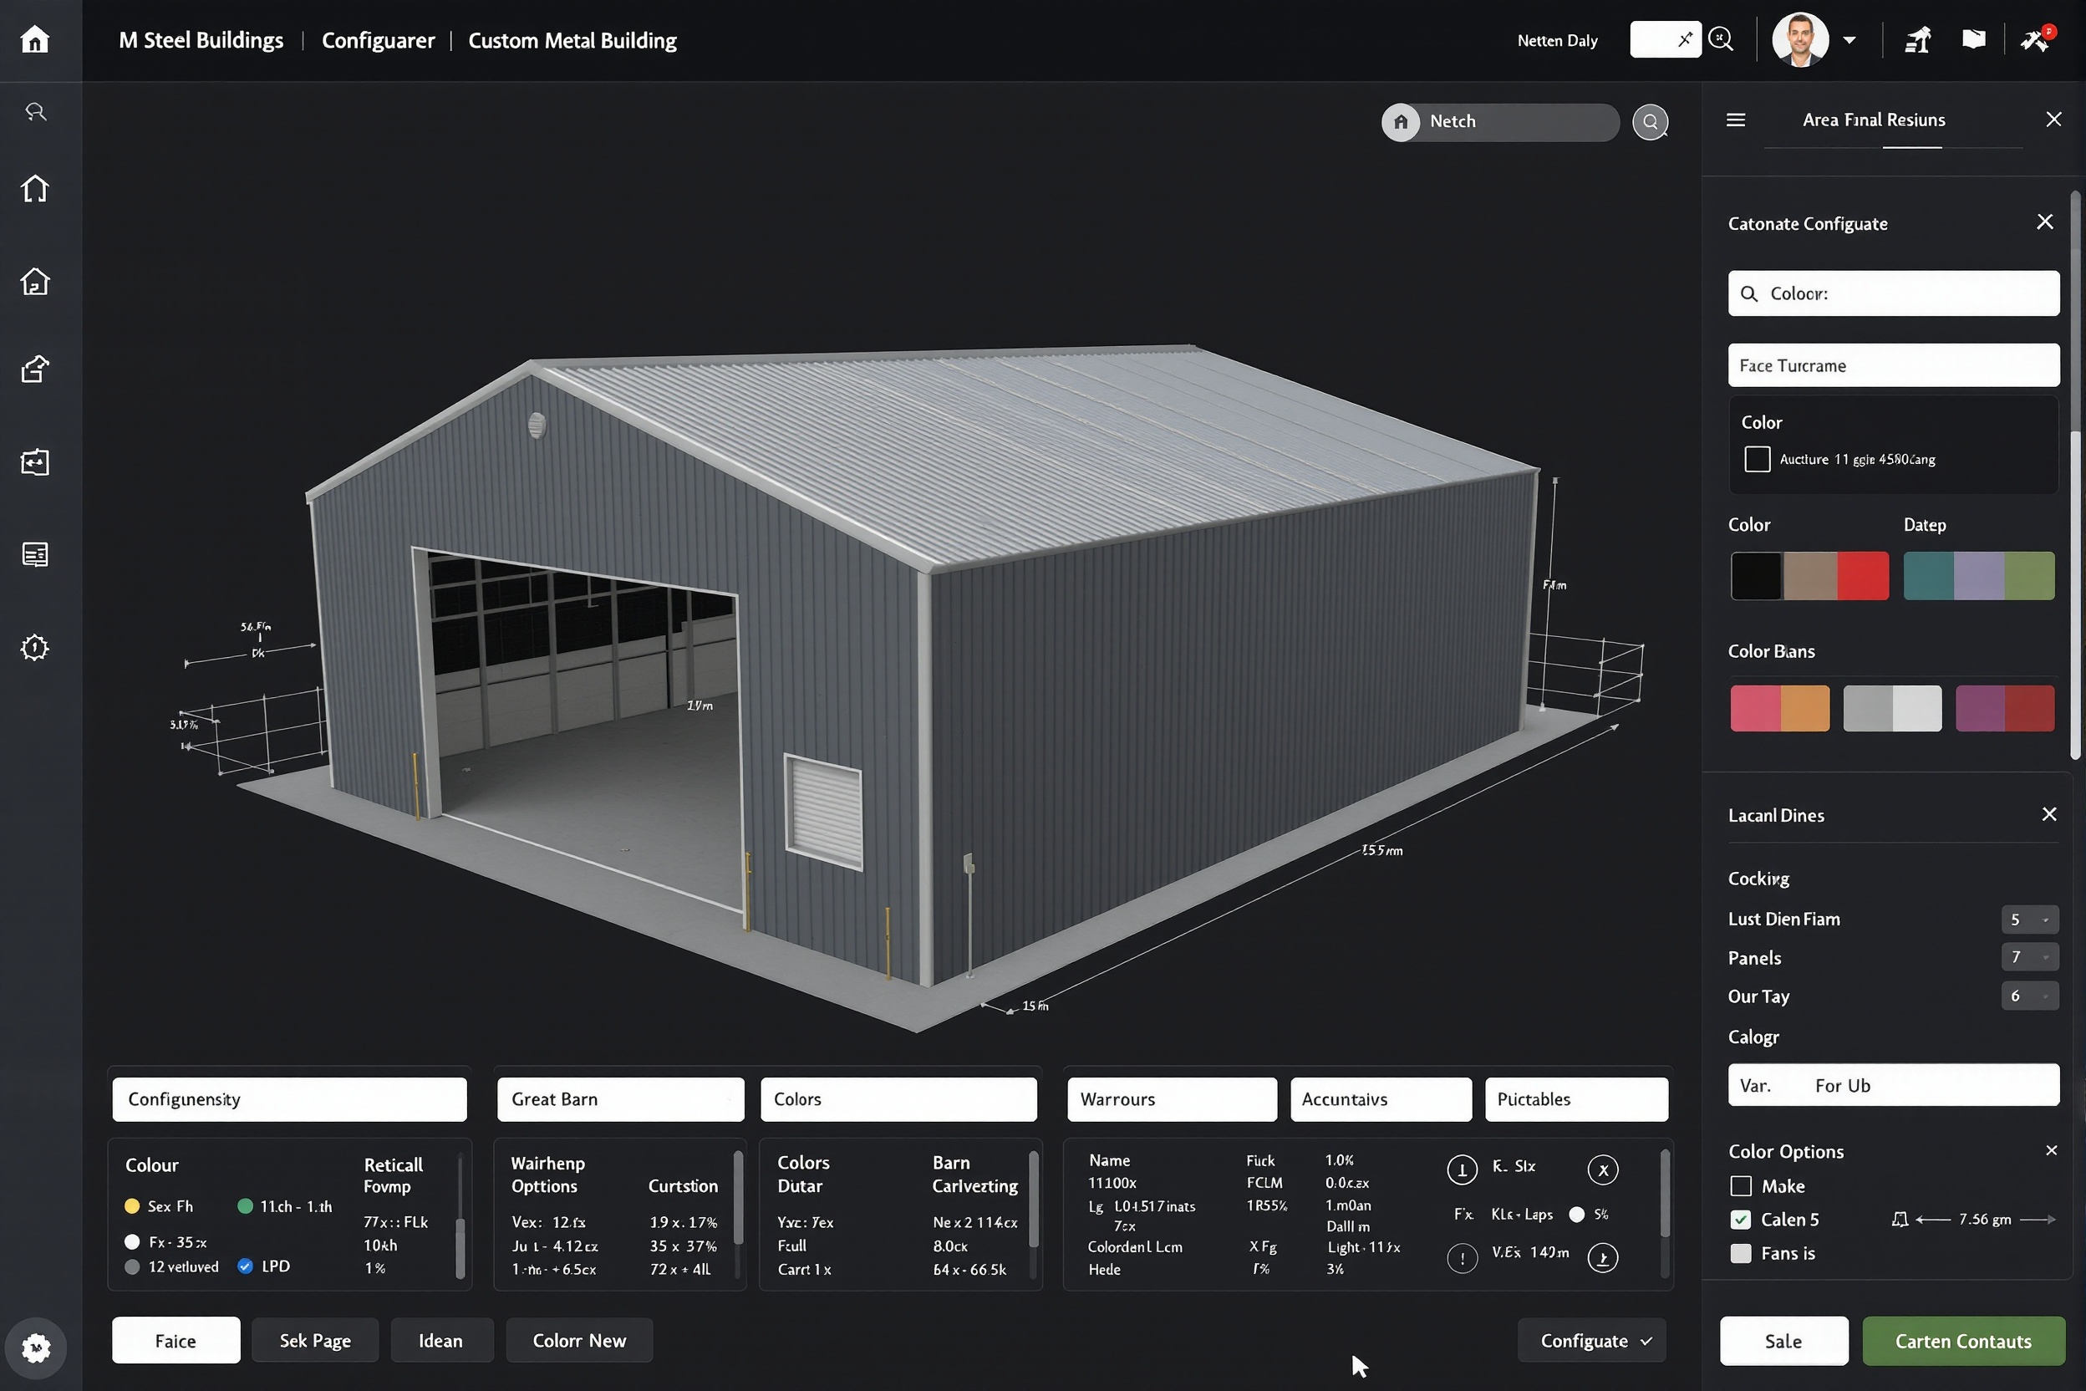
Task: Open the Warrours tab
Action: [1172, 1098]
